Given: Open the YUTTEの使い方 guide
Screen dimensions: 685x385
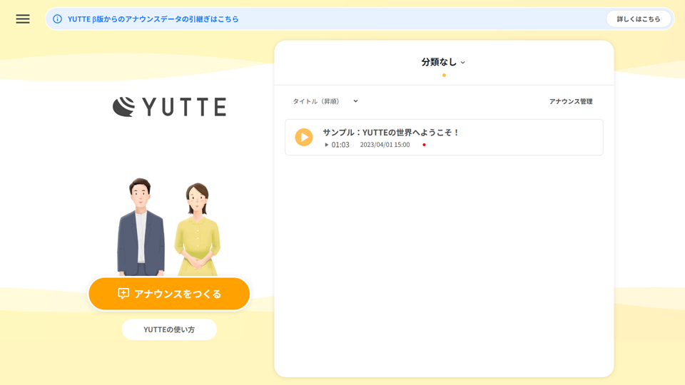Looking at the screenshot, I should point(169,329).
